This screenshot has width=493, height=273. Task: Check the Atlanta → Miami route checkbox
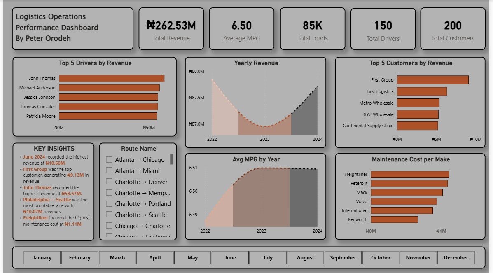pyautogui.click(x=109, y=170)
